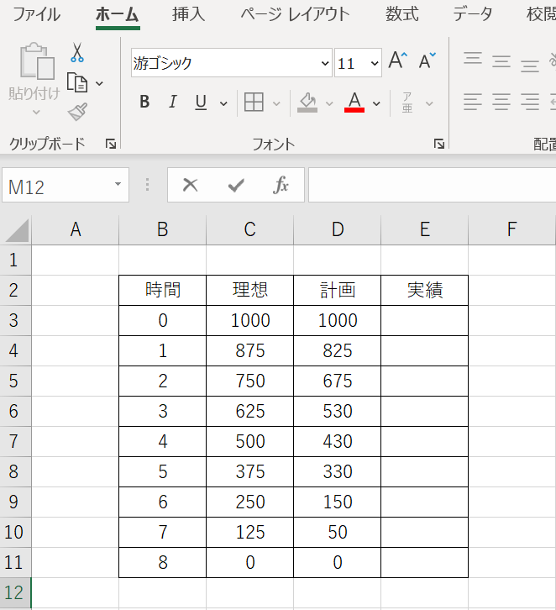Image resolution: width=556 pixels, height=610 pixels.
Task: Cut selection with the scissors icon
Action: coord(77,53)
